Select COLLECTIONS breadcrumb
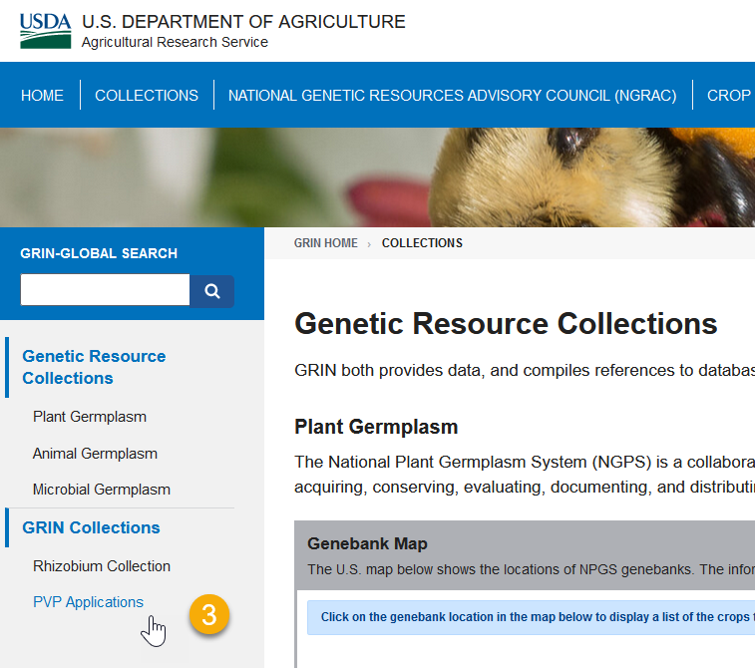Viewport: 755px width, 668px height. [x=422, y=243]
